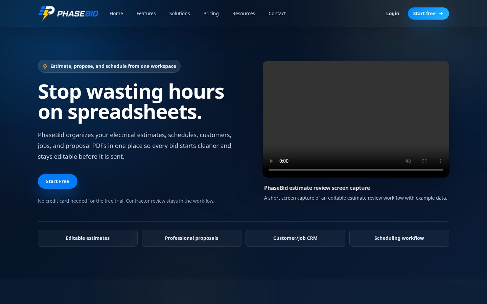
Task: Select the Scheduling workflow card
Action: pyautogui.click(x=399, y=238)
